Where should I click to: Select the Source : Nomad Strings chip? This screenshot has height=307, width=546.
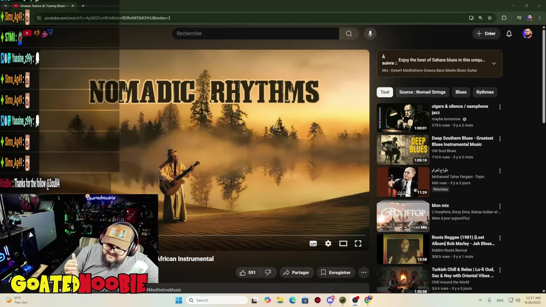(x=422, y=92)
